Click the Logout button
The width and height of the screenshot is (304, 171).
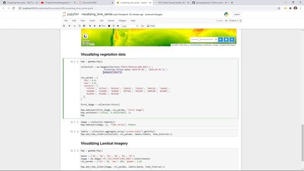(x=237, y=14)
